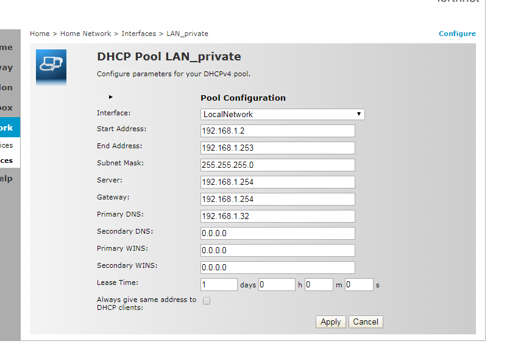This screenshot has height=363, width=532.
Task: Click the Secondary WINS input field
Action: click(277, 267)
